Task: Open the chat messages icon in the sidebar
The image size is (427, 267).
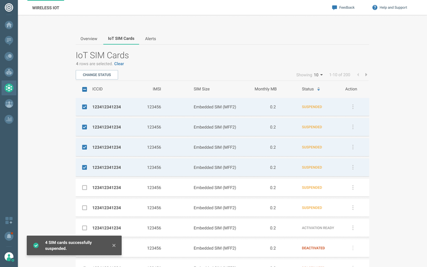Action: coord(9,41)
